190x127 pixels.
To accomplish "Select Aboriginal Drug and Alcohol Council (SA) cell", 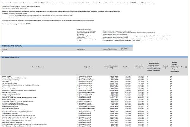I will [19, 117].
